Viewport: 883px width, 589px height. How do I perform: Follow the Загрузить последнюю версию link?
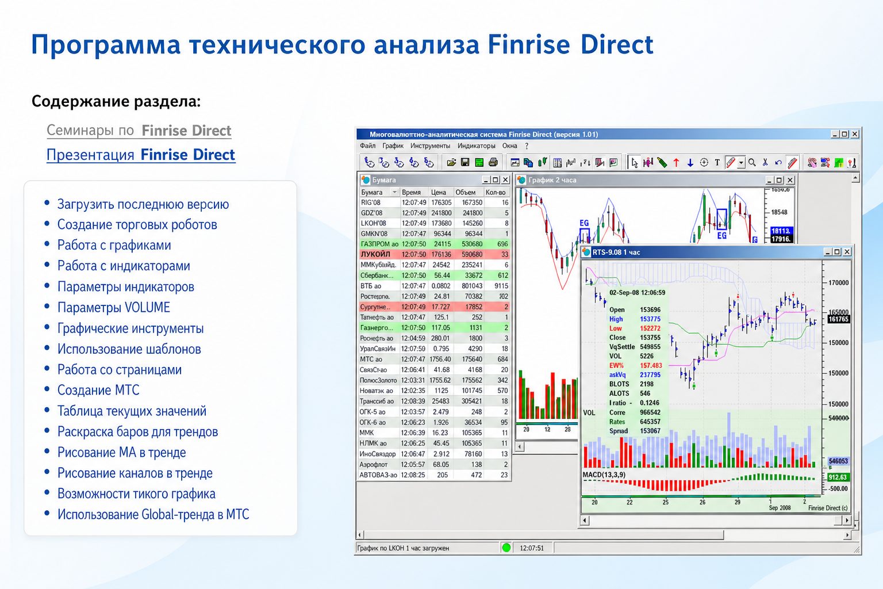tap(143, 204)
